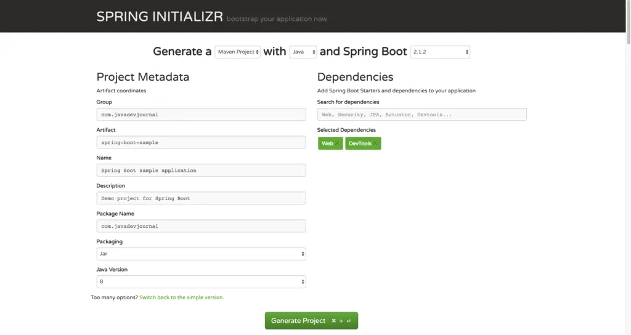
Task: Remove the DevTools dependency tag
Action: click(375, 143)
